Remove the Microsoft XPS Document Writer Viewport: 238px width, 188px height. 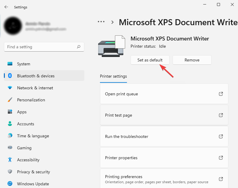pos(192,60)
